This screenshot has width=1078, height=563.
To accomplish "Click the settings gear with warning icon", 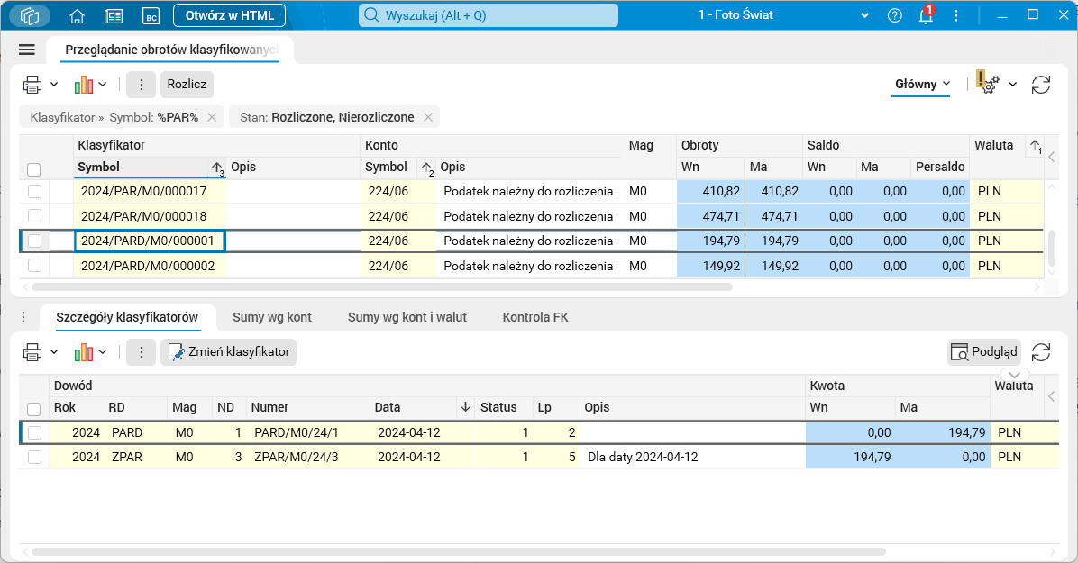I will point(989,84).
